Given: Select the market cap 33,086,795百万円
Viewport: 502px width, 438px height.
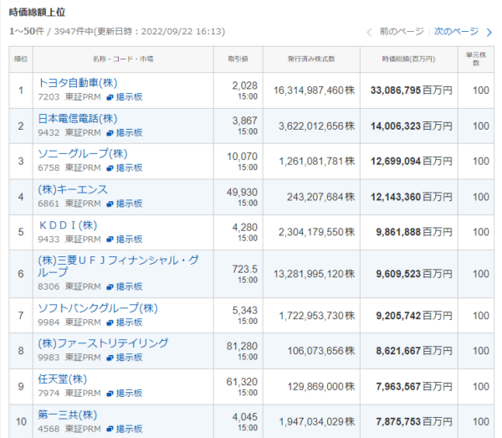Looking at the screenshot, I should [x=412, y=90].
